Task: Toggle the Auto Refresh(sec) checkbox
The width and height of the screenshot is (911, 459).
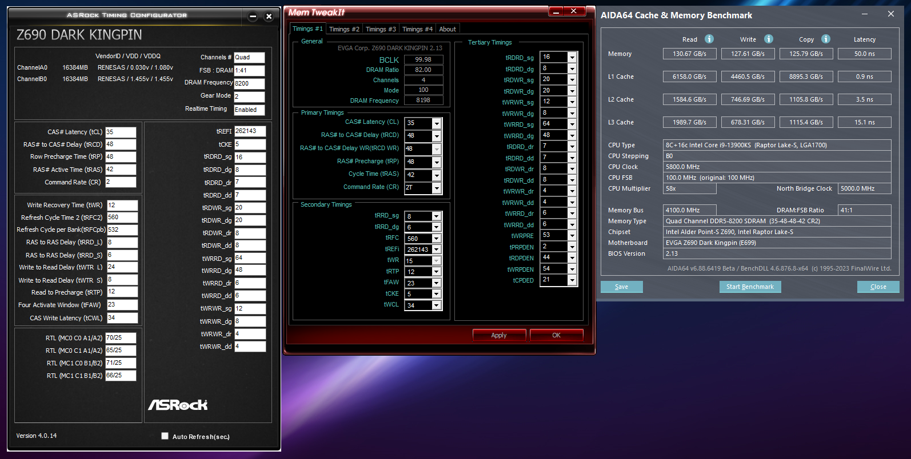Action: point(165,436)
